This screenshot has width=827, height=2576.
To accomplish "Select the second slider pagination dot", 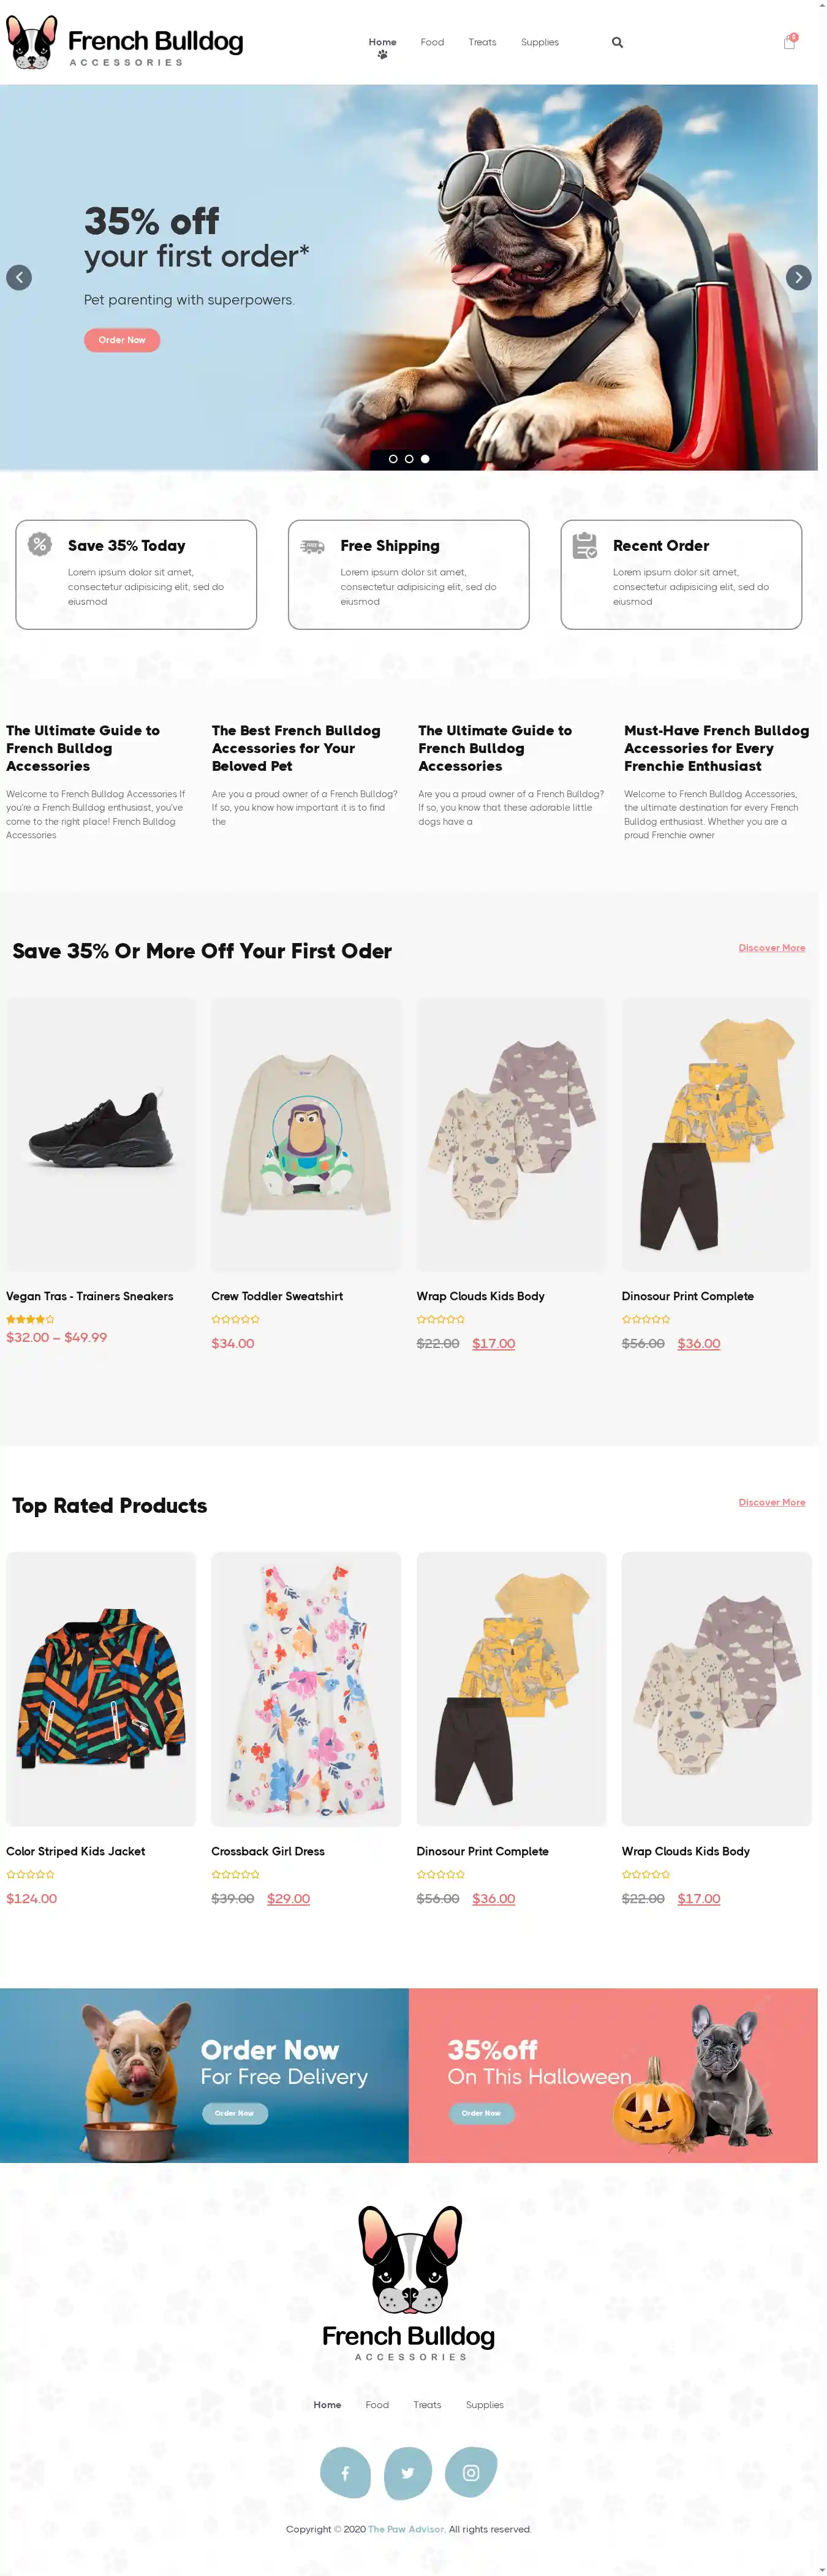I will coord(409,459).
